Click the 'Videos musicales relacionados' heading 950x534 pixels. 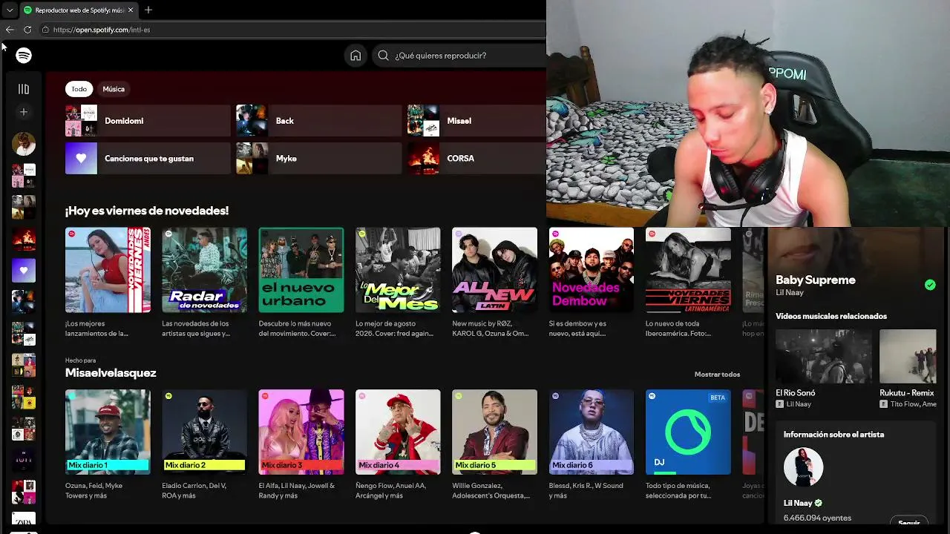point(831,316)
